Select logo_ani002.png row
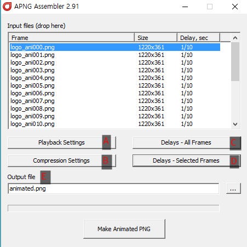This screenshot has width=247, height=247. (115, 62)
